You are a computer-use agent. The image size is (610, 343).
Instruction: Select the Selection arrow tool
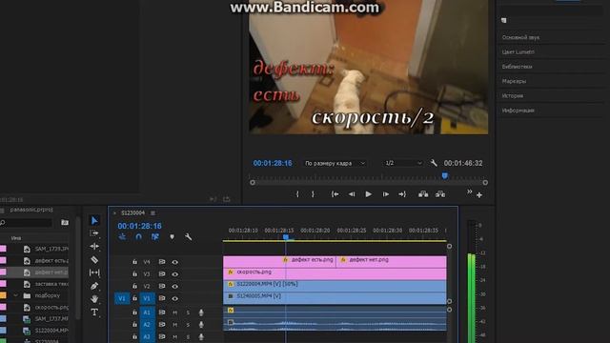pyautogui.click(x=94, y=220)
